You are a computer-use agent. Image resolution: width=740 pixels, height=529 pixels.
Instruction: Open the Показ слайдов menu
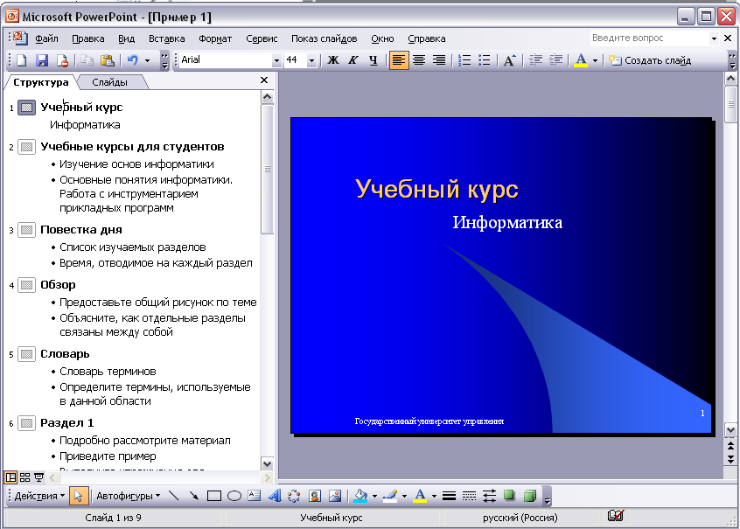pos(324,38)
